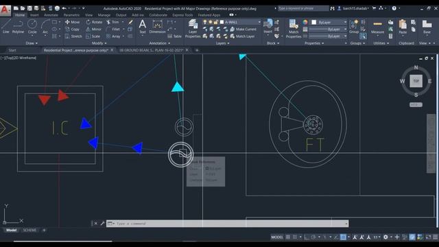Open the View ribbon tab
439x247 pixels.
[88, 15]
